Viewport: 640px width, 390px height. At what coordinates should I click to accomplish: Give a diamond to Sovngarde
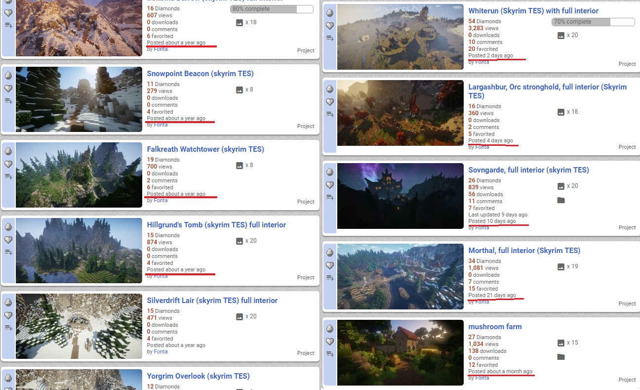click(330, 173)
